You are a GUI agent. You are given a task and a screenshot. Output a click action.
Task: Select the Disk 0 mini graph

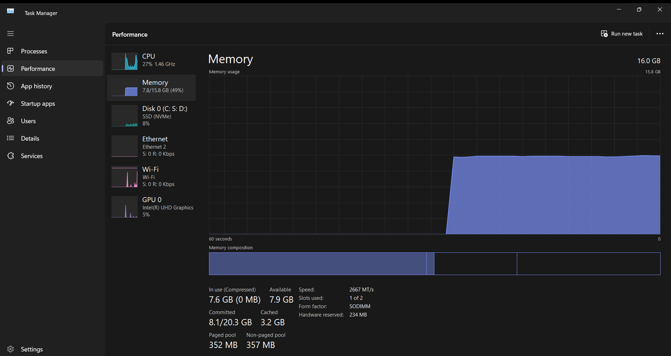[124, 116]
